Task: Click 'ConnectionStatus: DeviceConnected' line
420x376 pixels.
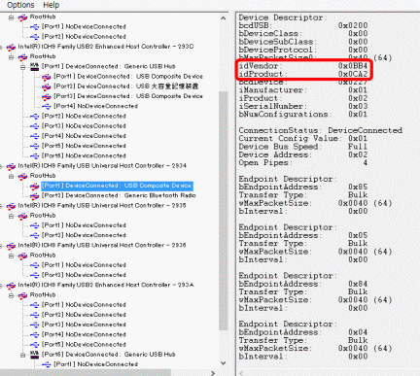Action: 321,130
